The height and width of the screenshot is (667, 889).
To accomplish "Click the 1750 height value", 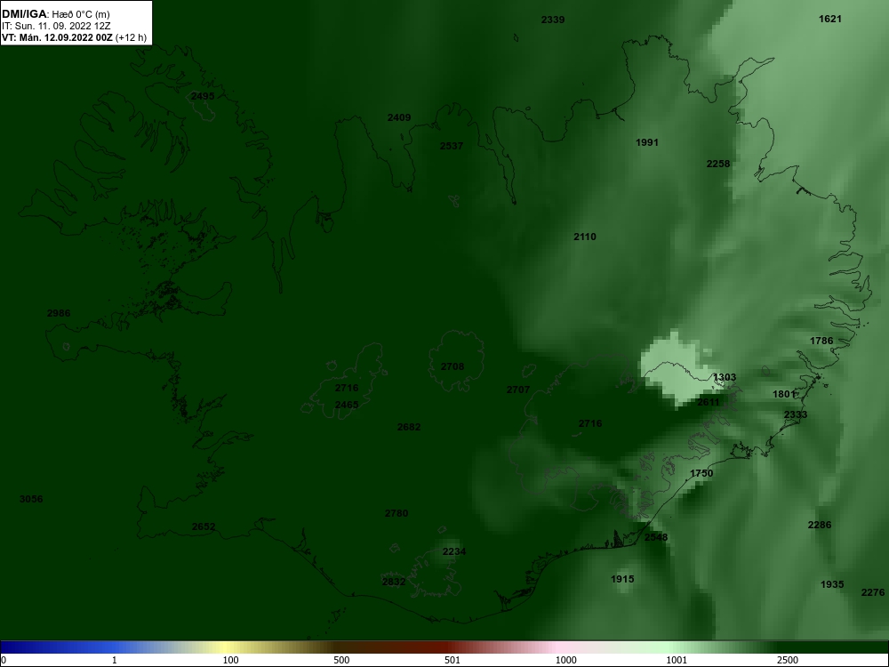I will point(701,474).
